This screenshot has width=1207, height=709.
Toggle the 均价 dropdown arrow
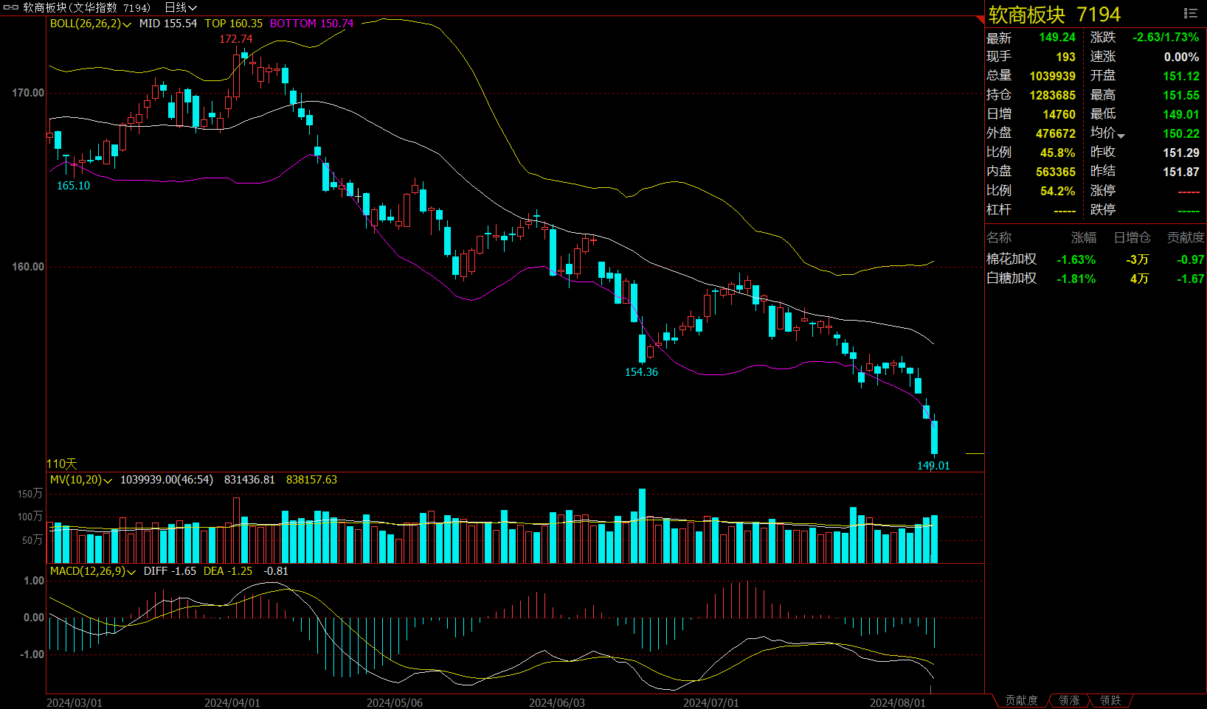click(1121, 136)
